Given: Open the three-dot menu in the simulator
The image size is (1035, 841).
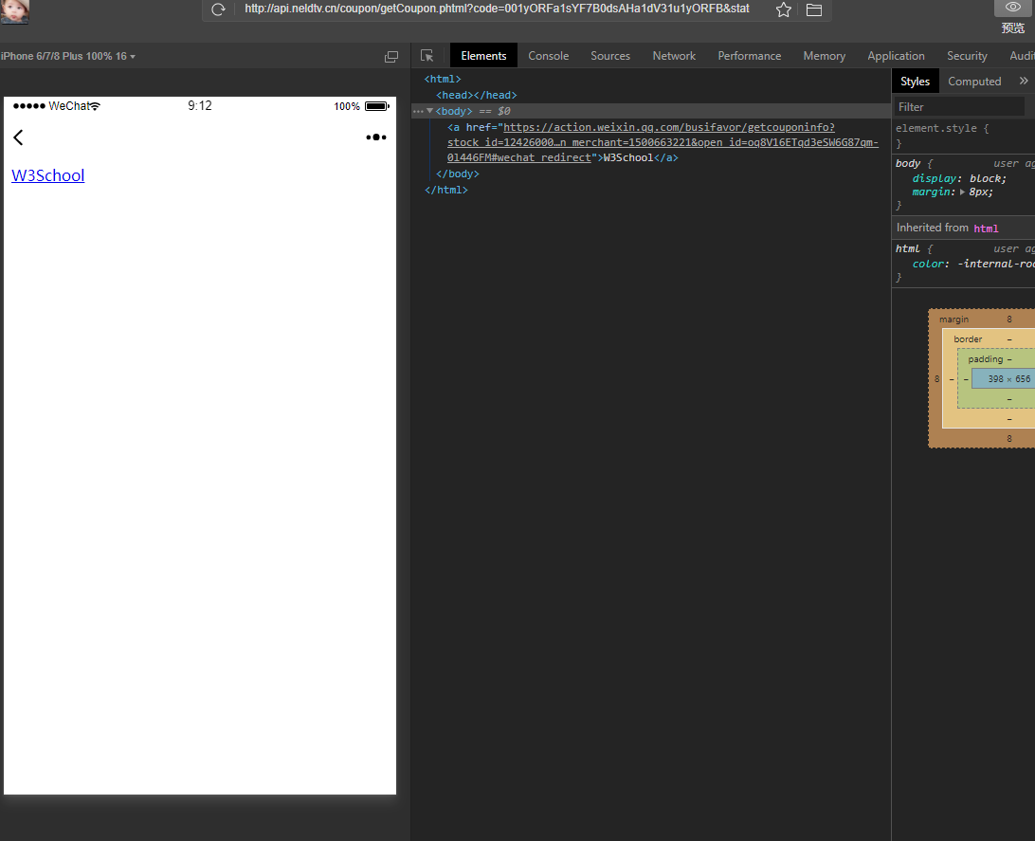Looking at the screenshot, I should pos(376,137).
